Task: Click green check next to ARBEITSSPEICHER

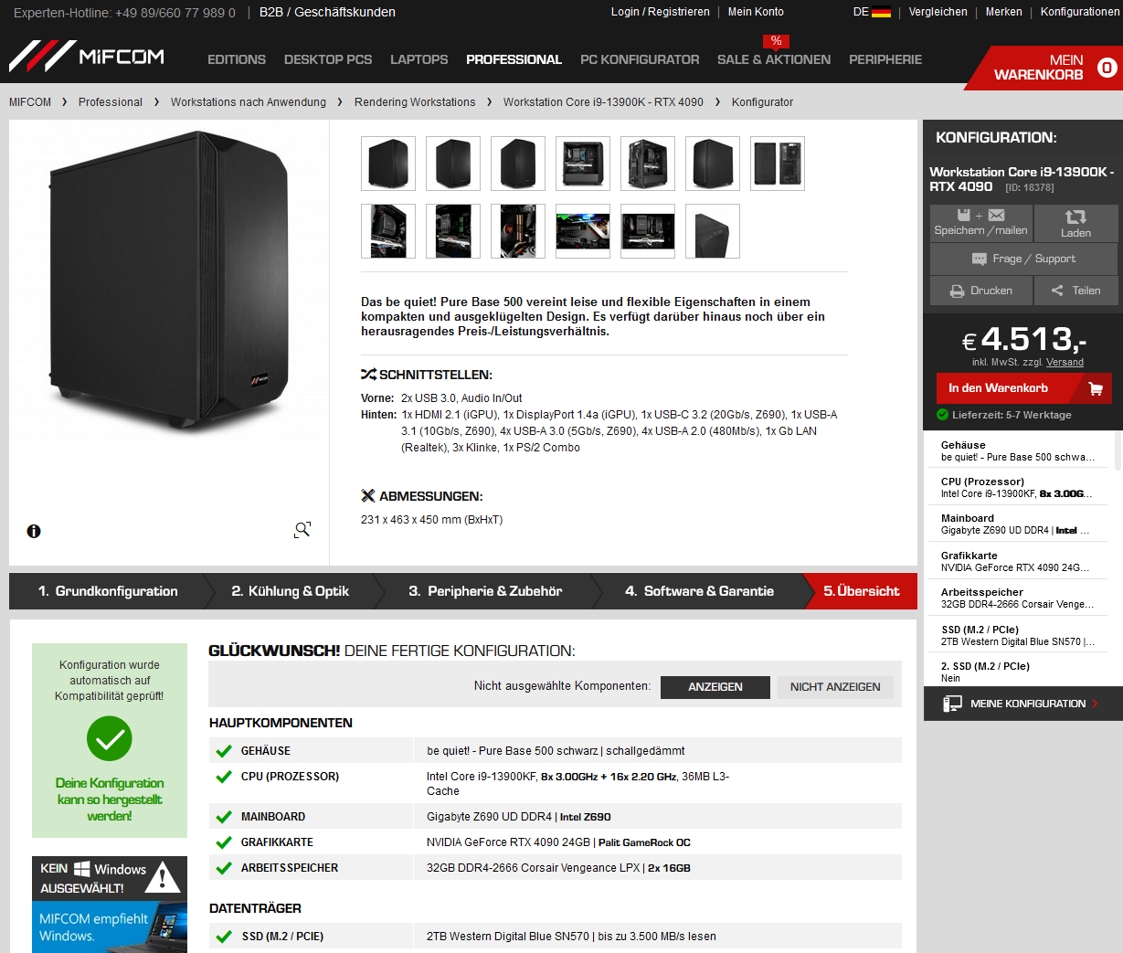Action: pos(224,868)
